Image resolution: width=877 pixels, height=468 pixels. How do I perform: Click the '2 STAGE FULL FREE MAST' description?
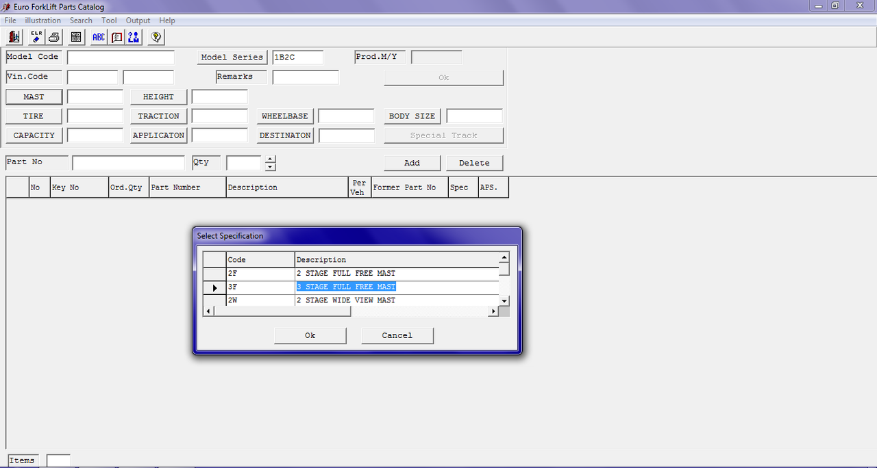pos(346,274)
